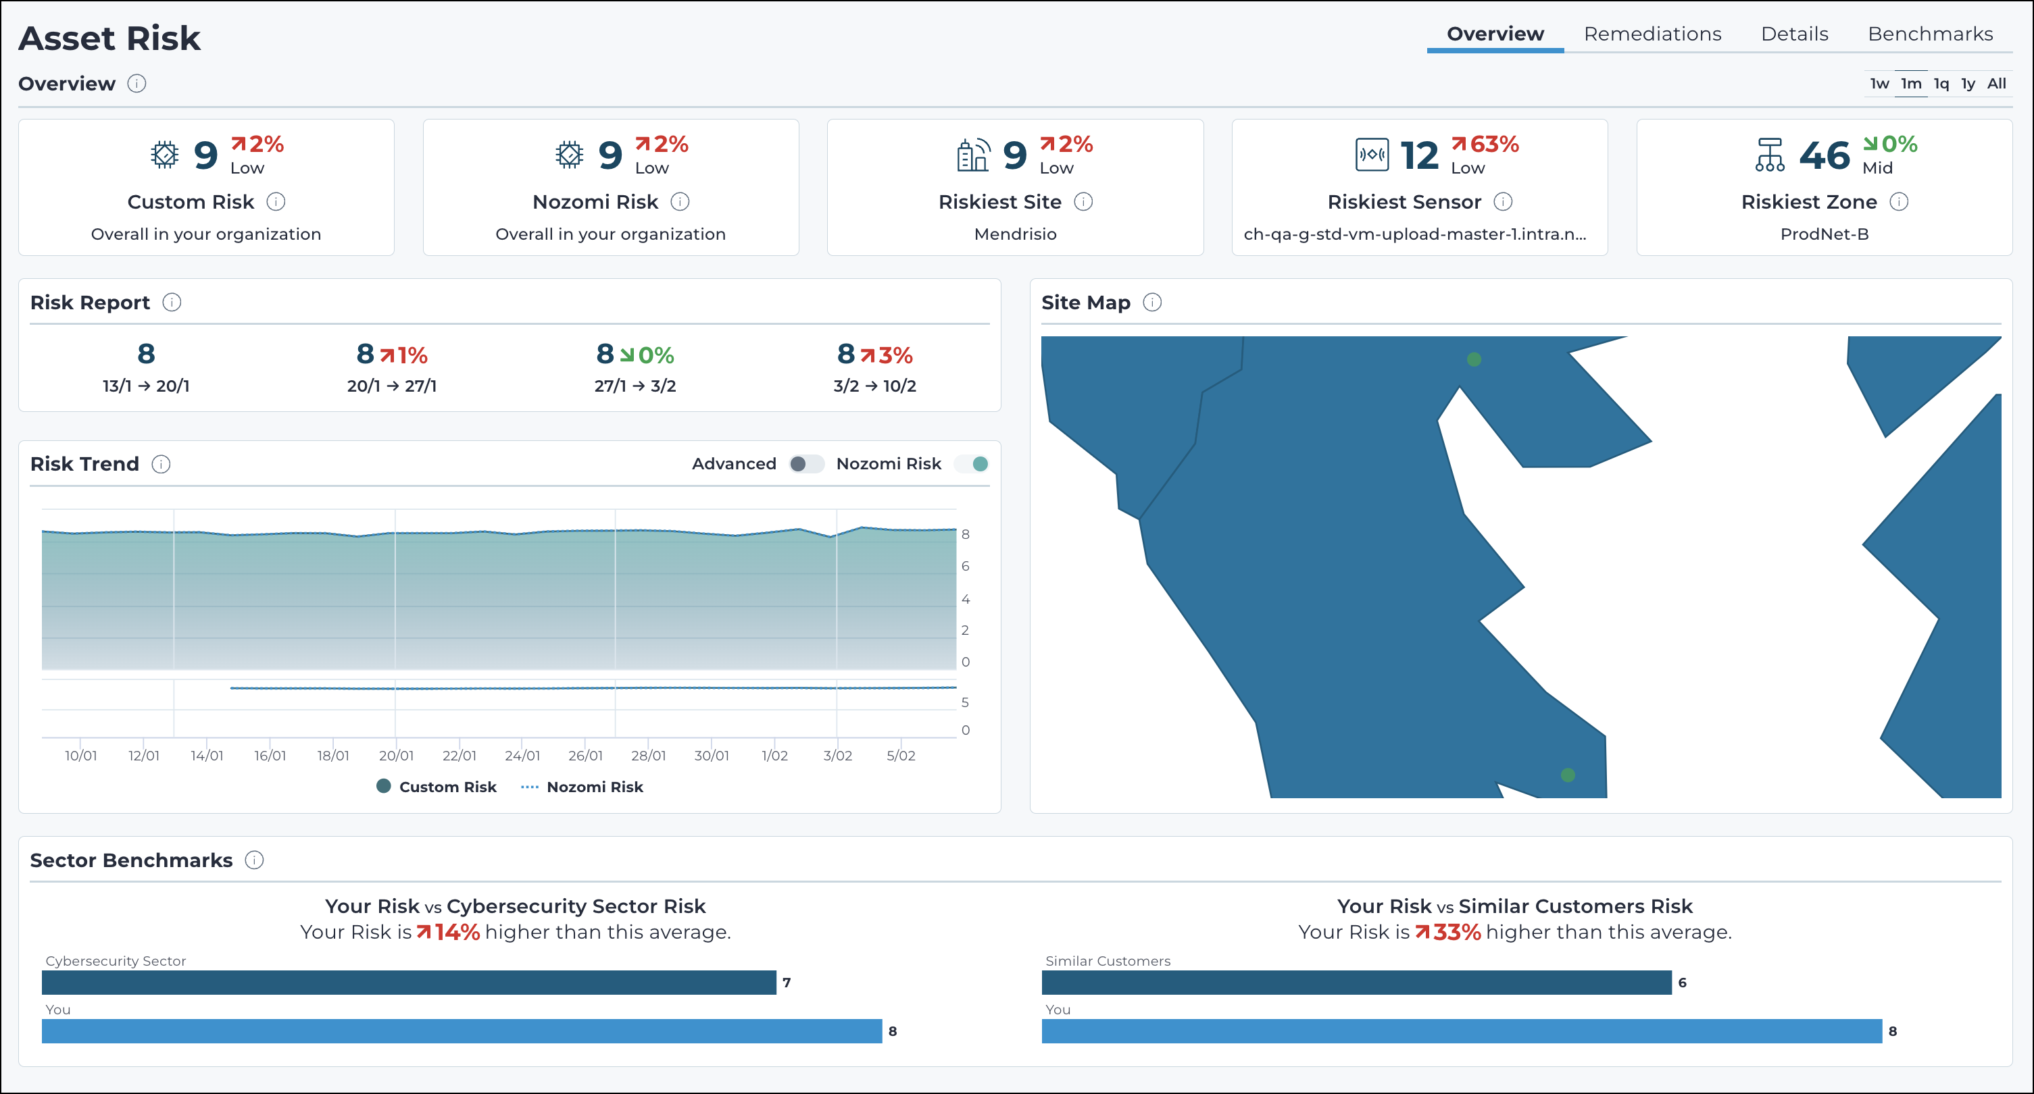Open the Details tab
Image resolution: width=2034 pixels, height=1094 pixels.
click(1794, 34)
